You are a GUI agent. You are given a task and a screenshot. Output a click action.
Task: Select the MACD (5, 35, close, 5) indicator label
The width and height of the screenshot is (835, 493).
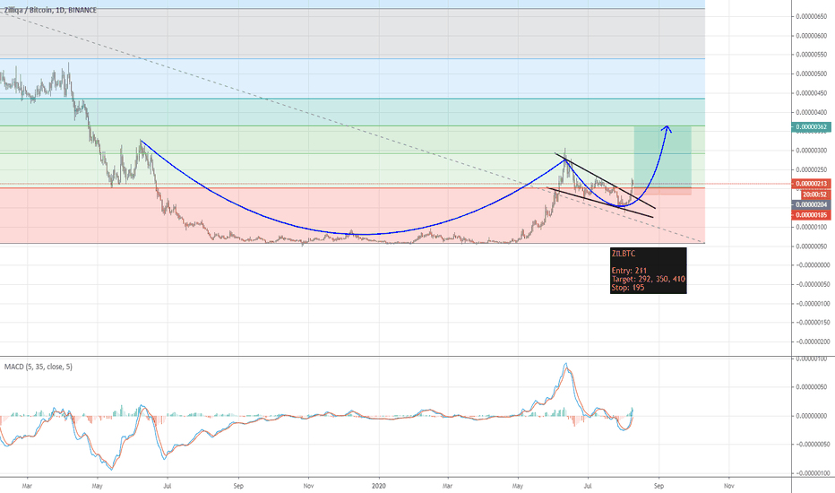tap(39, 367)
